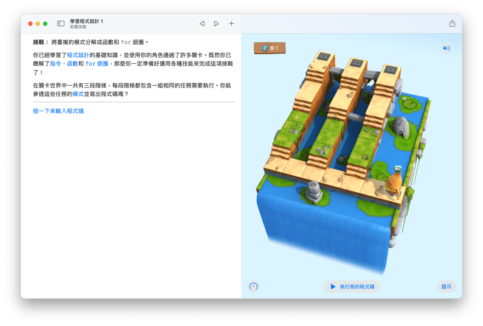Image resolution: width=483 pixels, height=326 pixels.
Task: Open the 指令 glossary link
Action: [x=56, y=64]
